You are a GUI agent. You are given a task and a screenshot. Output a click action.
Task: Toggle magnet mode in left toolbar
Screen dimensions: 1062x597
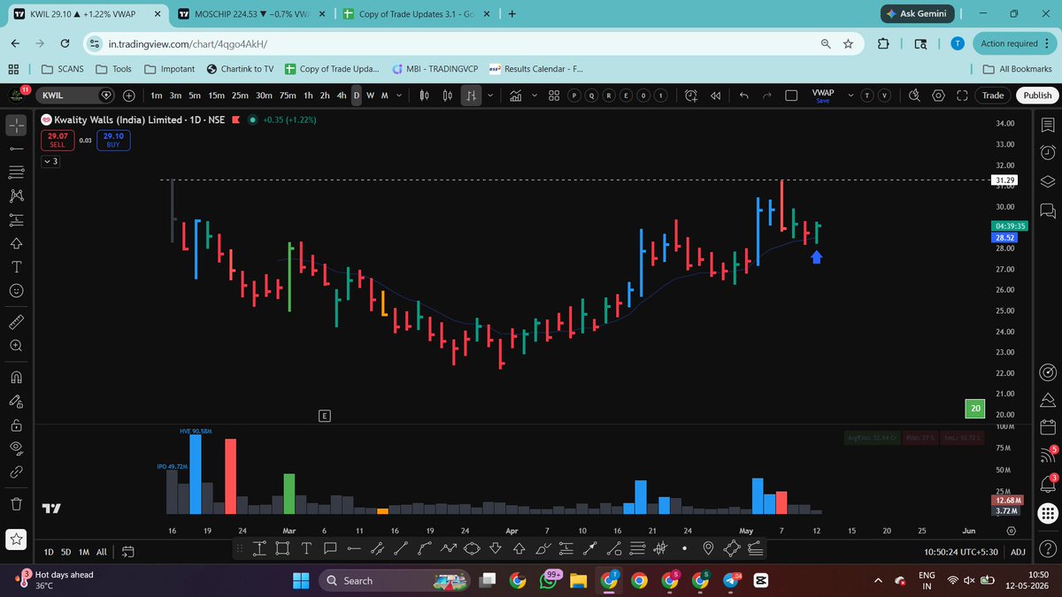(x=17, y=377)
